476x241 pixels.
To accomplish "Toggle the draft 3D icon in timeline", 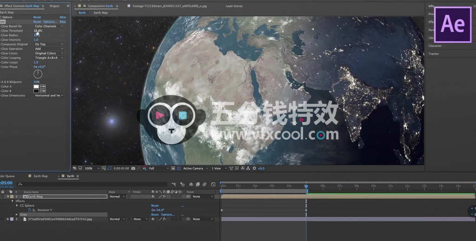I will coord(182,184).
